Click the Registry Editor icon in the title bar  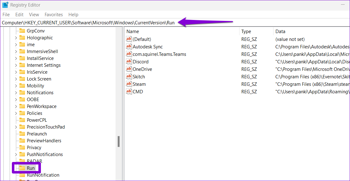[5, 5]
